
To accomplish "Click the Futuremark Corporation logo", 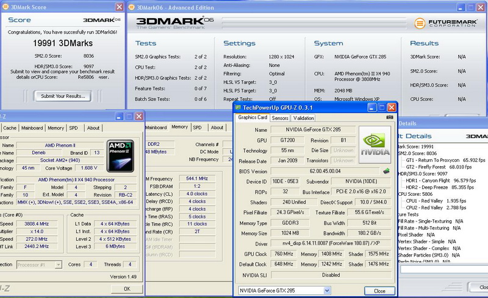I will [446, 23].
